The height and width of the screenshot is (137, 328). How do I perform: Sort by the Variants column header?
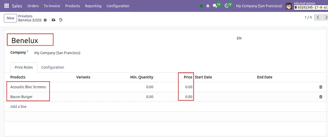click(x=83, y=77)
